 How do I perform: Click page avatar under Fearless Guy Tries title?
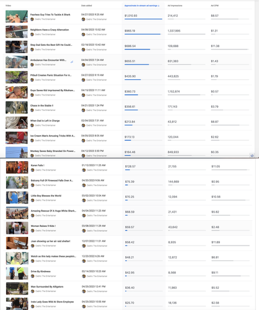pyautogui.click(x=32, y=19)
